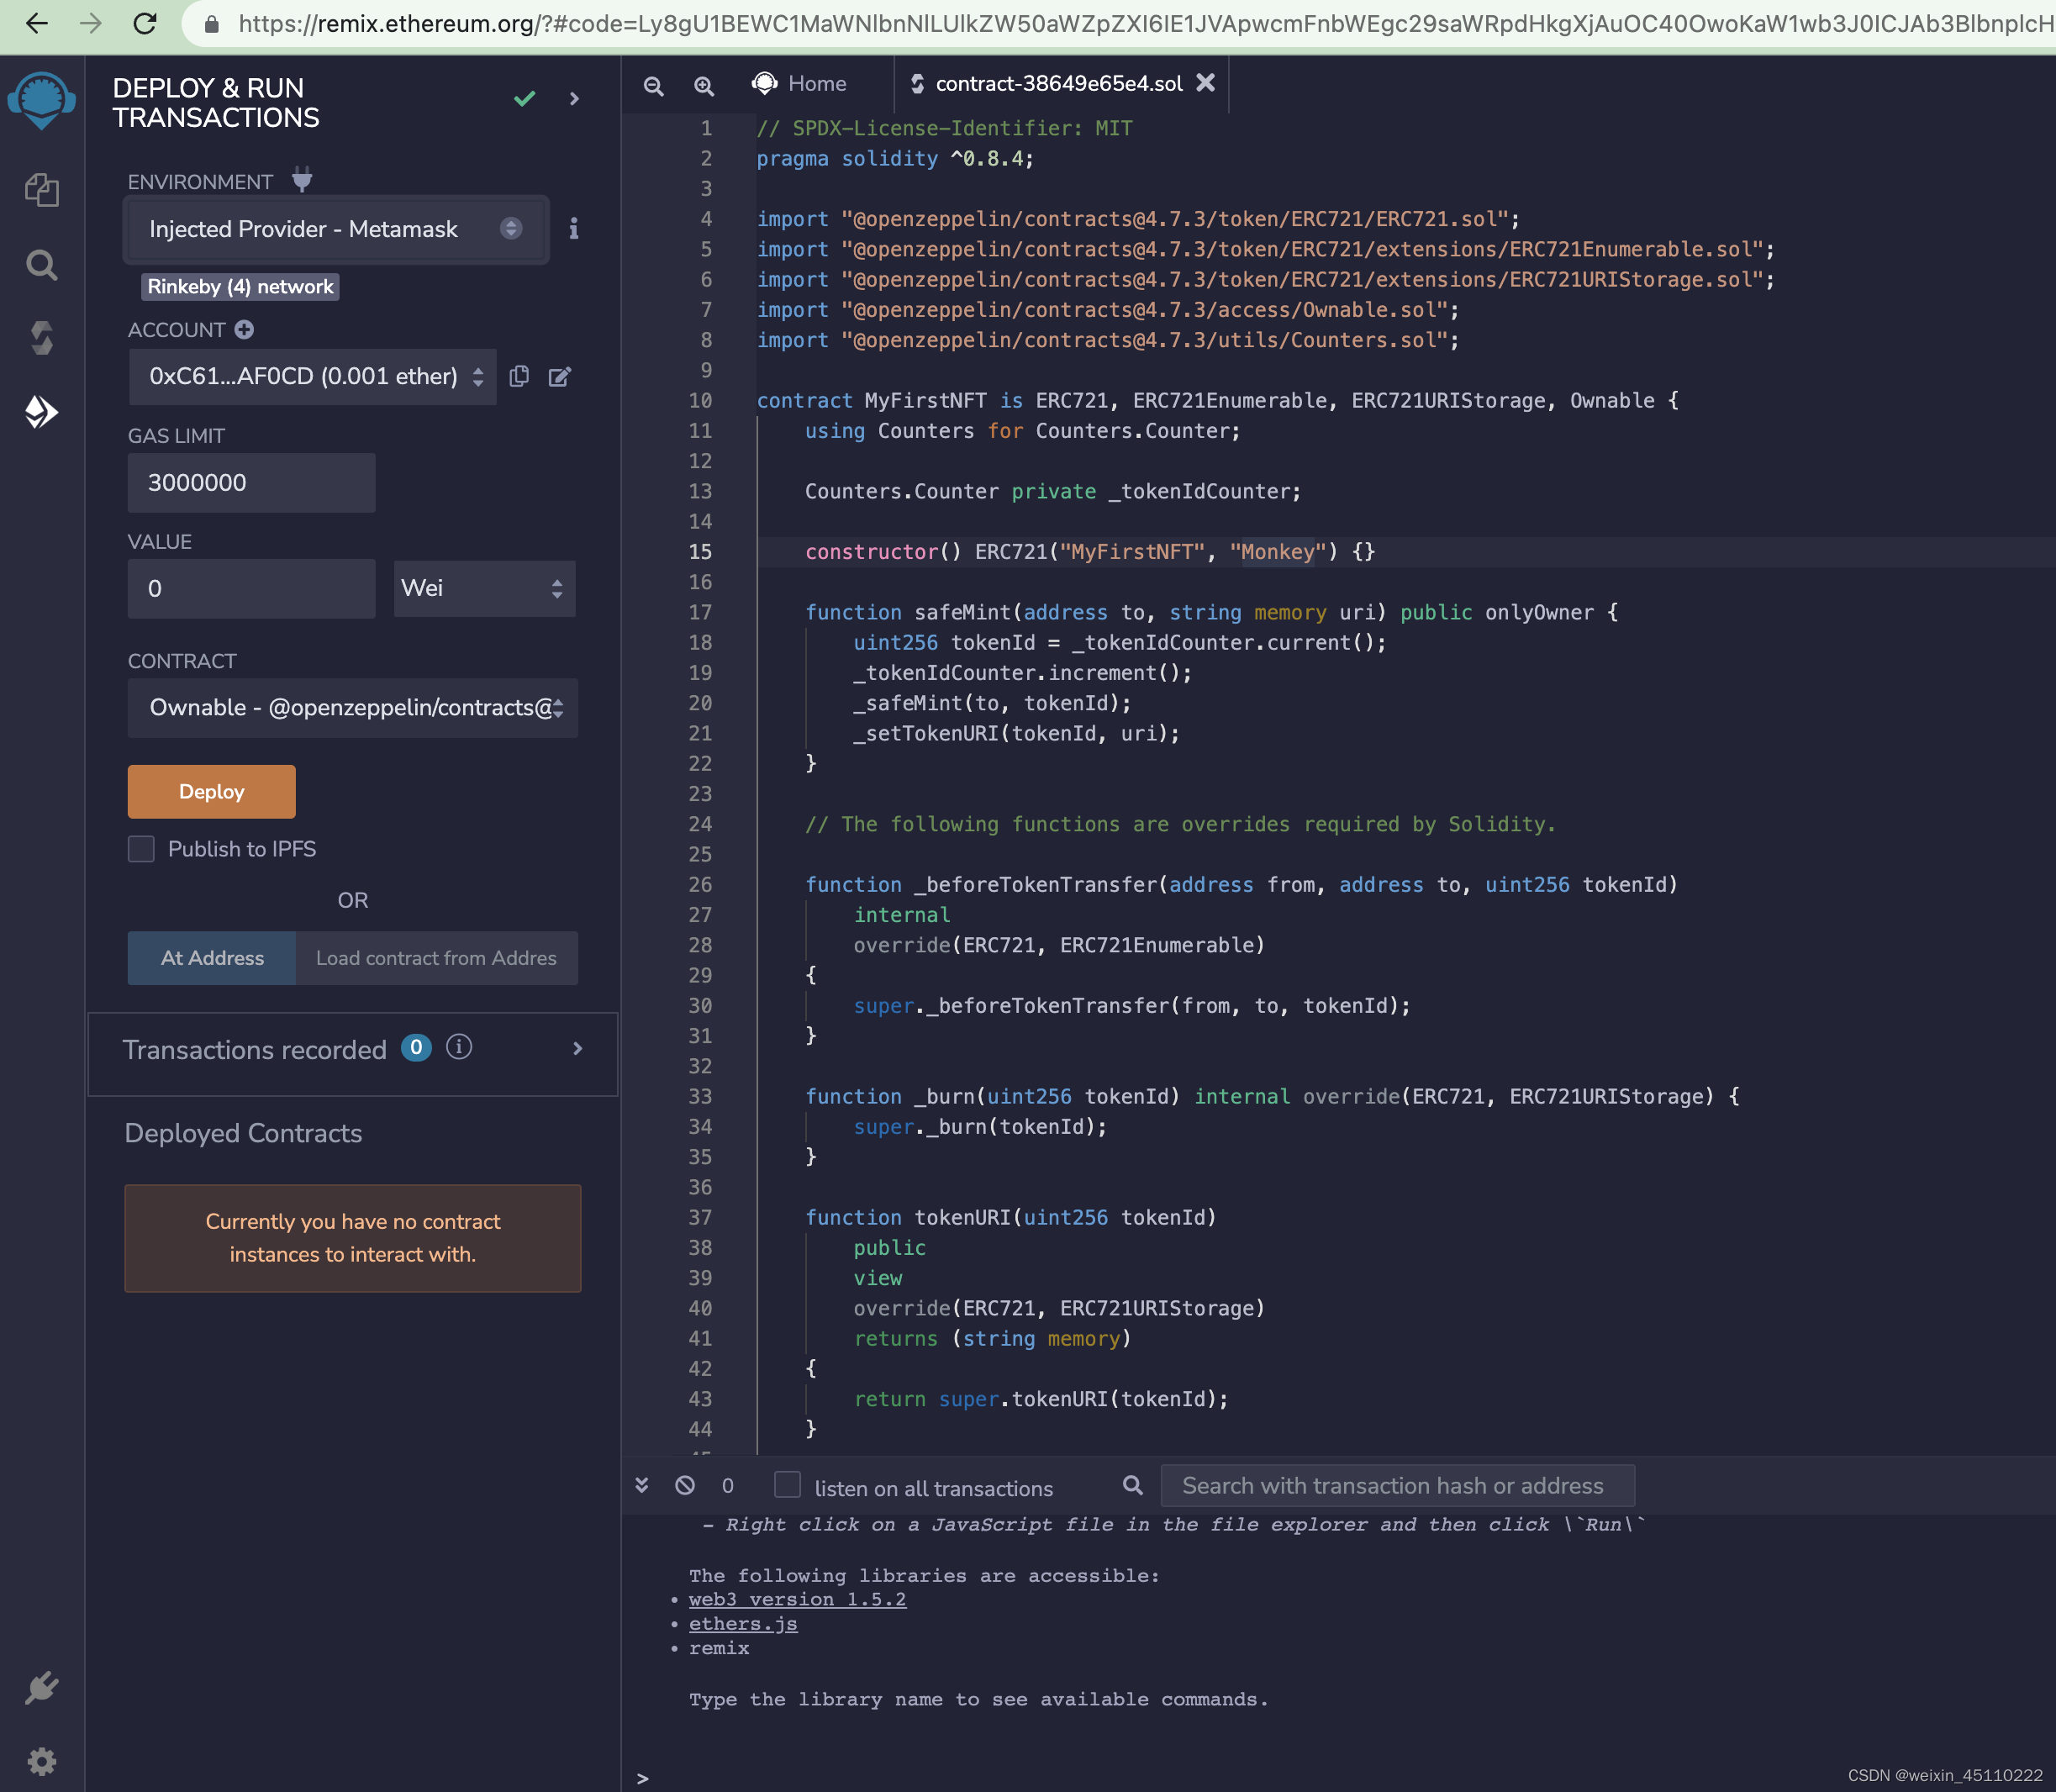Image resolution: width=2056 pixels, height=1792 pixels.
Task: Click the zoom in editor icon
Action: point(704,86)
